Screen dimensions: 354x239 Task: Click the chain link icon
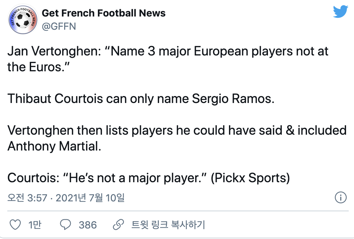coord(118,225)
